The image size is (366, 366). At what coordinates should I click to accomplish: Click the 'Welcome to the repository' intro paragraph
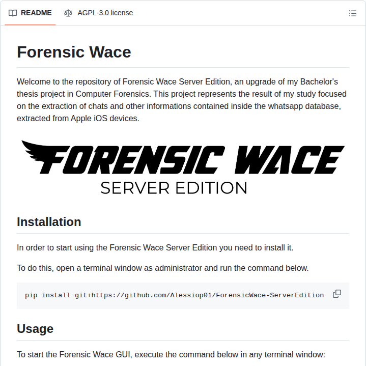pyautogui.click(x=183, y=100)
